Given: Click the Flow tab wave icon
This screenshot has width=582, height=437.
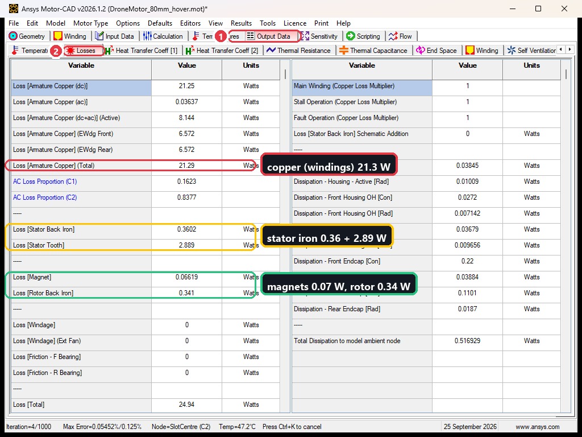Looking at the screenshot, I should [393, 36].
